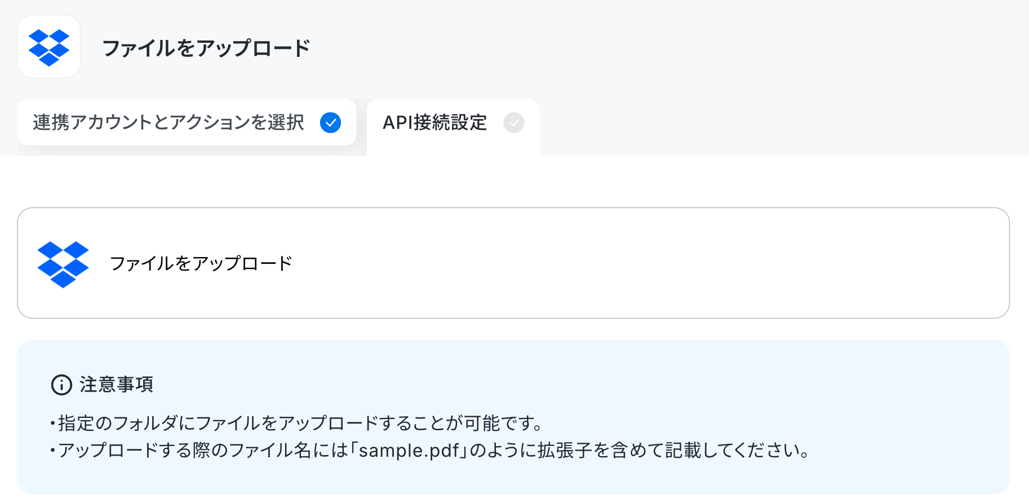The image size is (1029, 504).
Task: Click the note phrase 拡張子を含めて記載してください
Action: 673,451
